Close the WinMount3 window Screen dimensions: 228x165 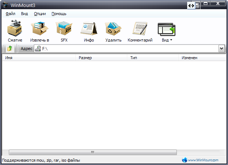218,3
